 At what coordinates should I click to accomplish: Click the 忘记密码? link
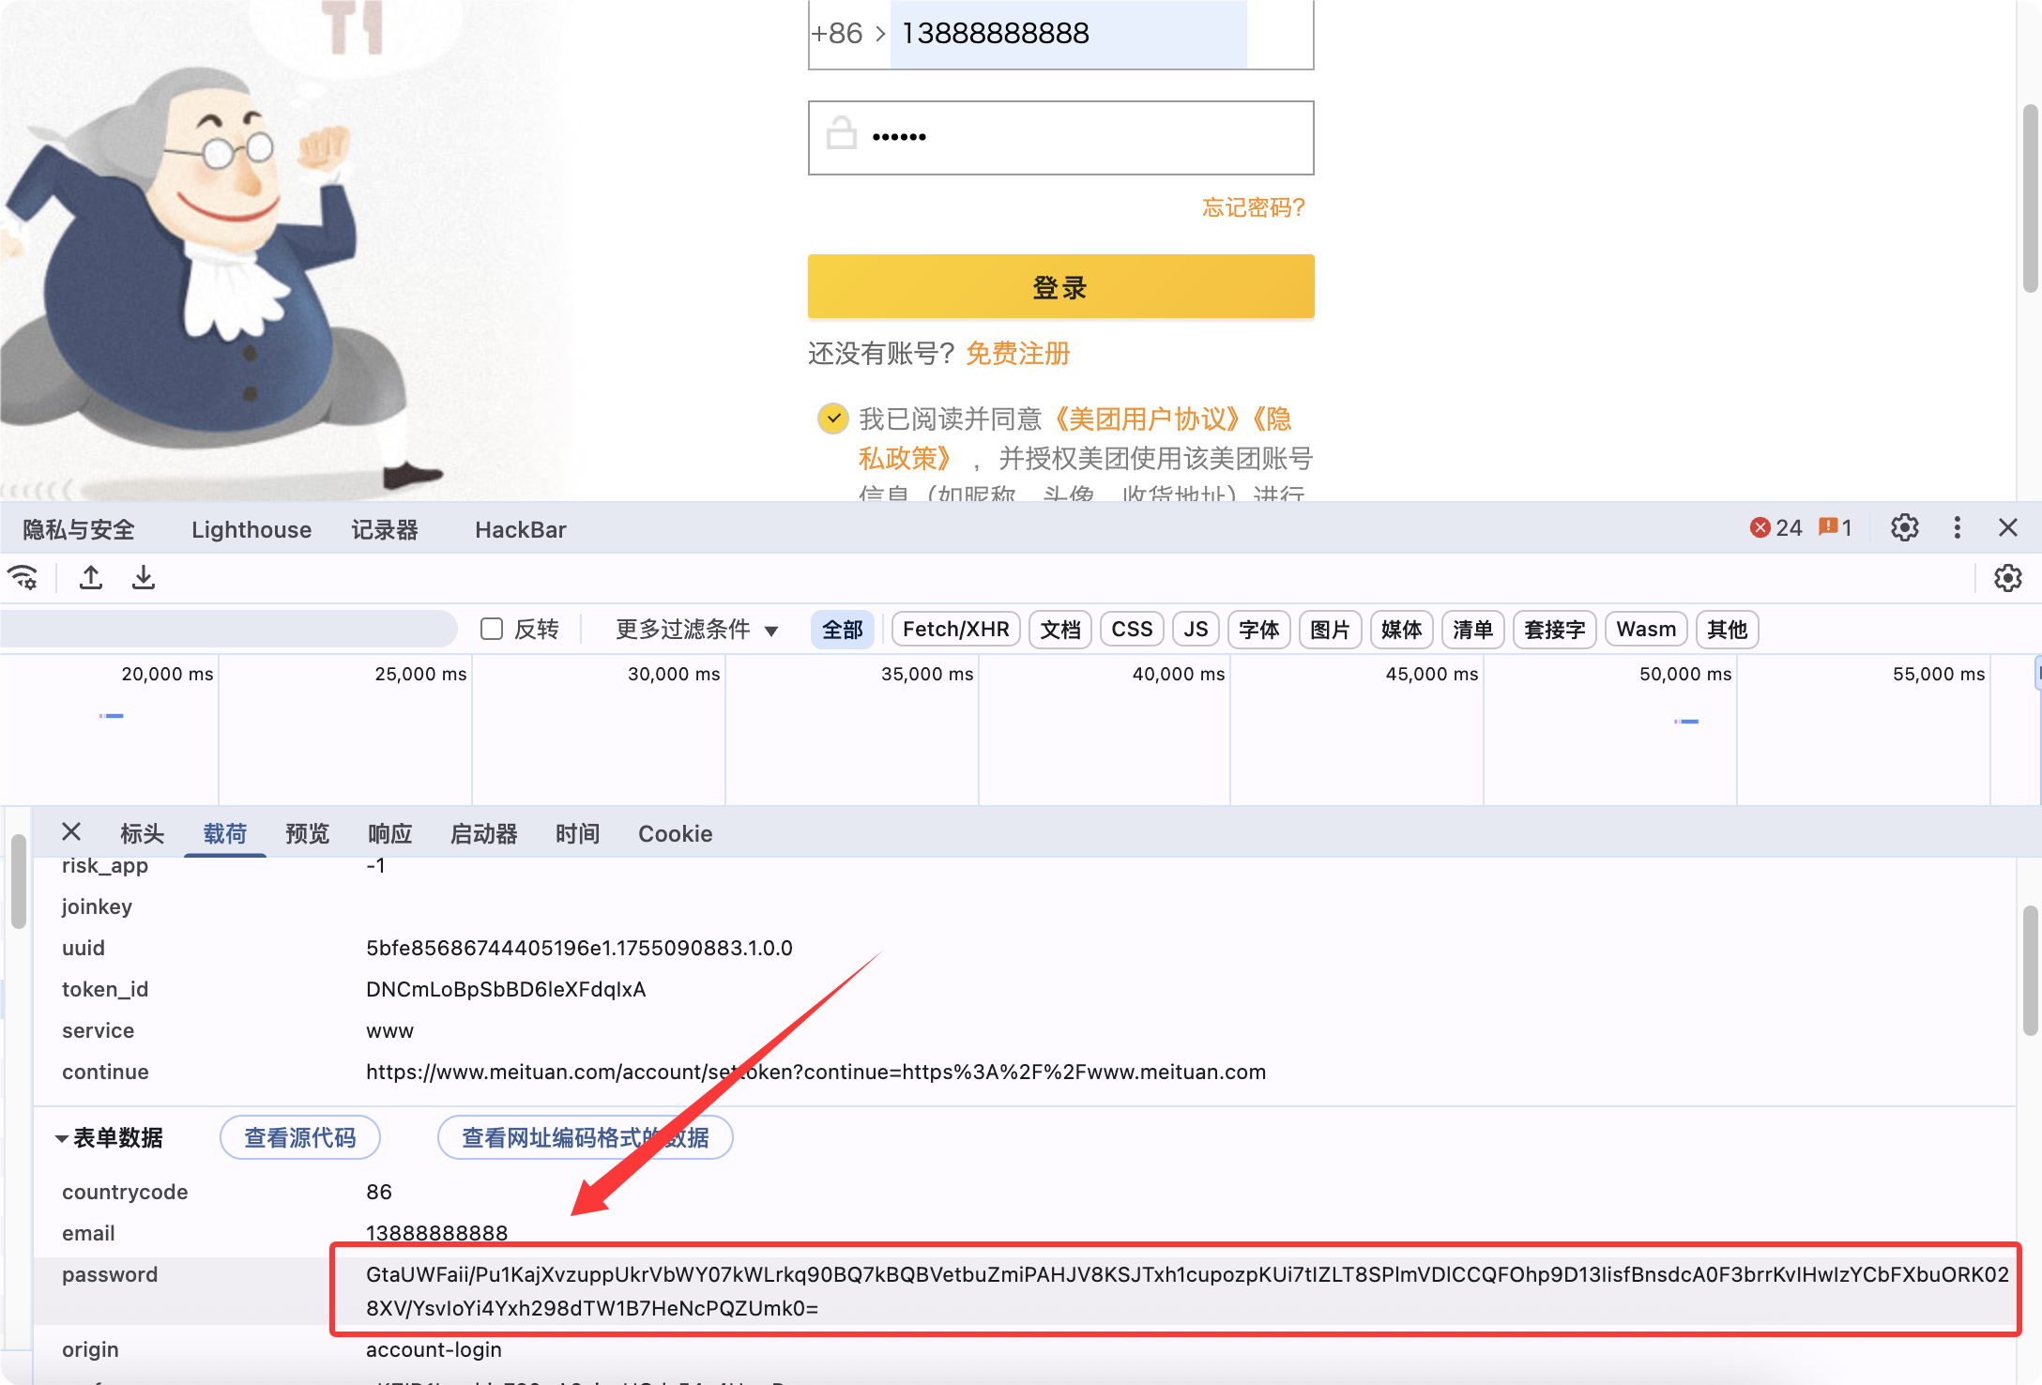point(1253,207)
